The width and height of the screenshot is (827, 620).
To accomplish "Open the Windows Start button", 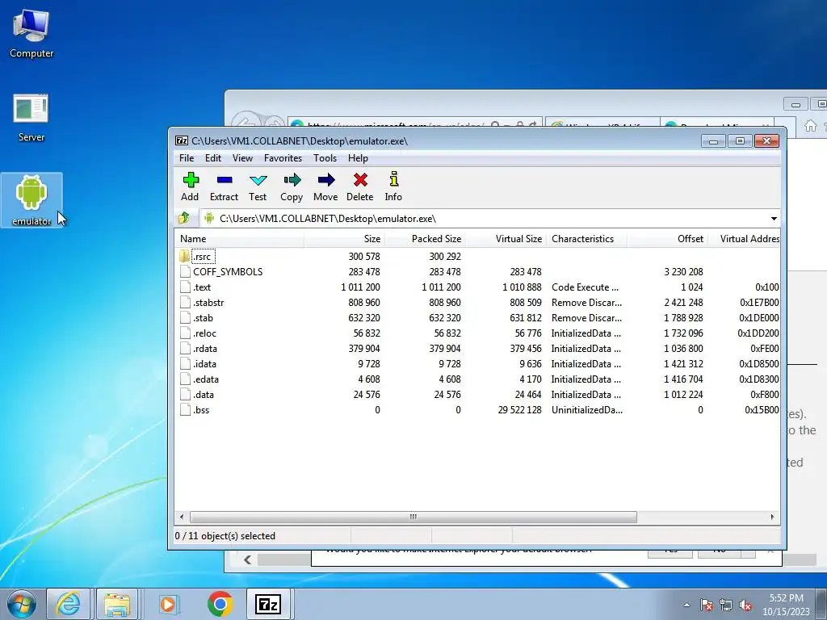I will click(21, 604).
